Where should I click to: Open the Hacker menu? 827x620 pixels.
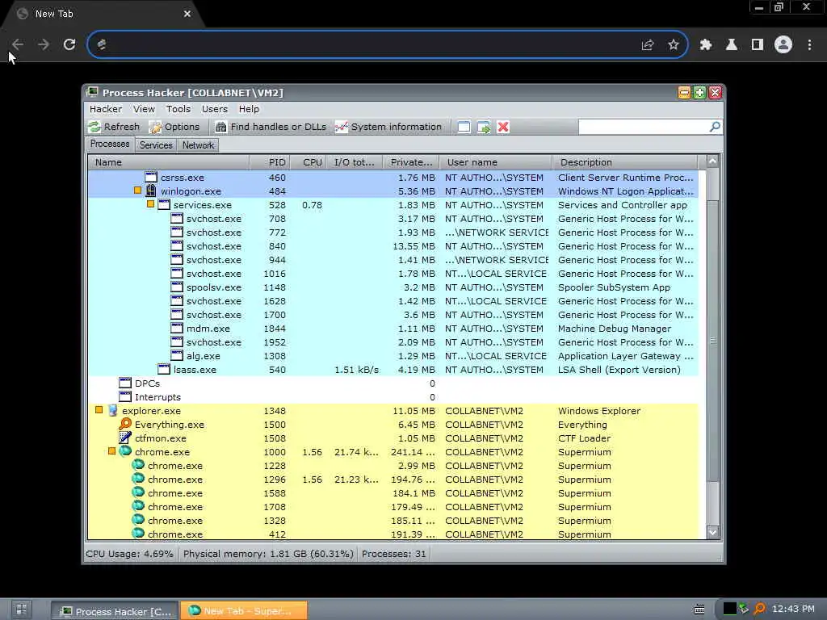pos(106,109)
